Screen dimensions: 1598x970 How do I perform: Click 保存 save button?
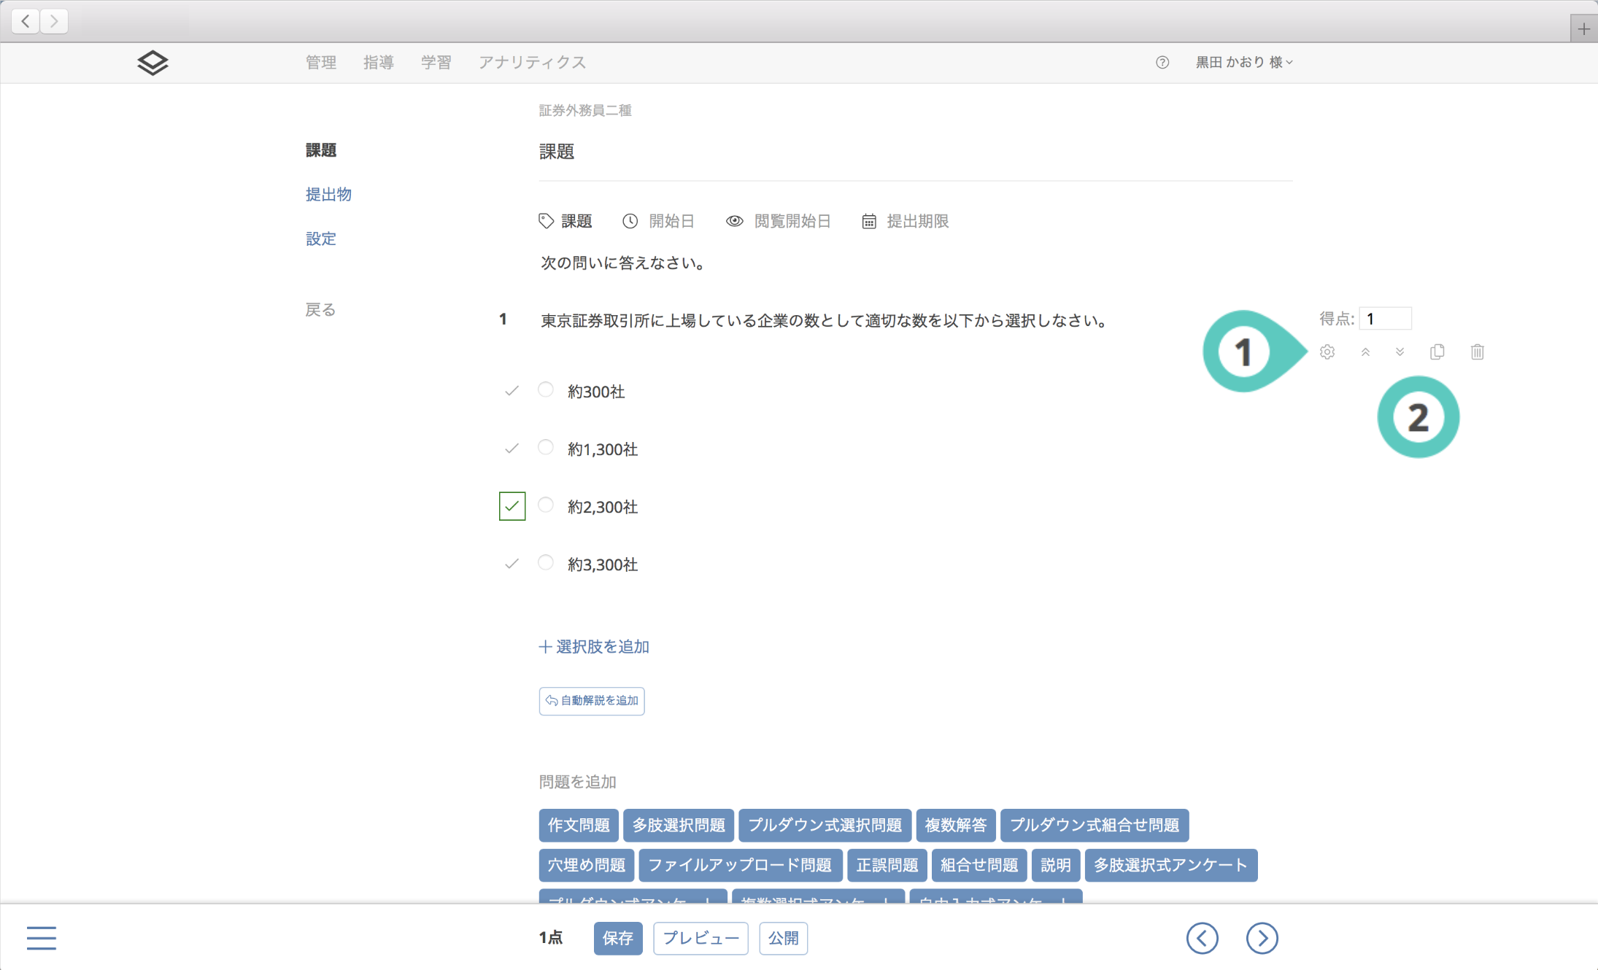617,938
